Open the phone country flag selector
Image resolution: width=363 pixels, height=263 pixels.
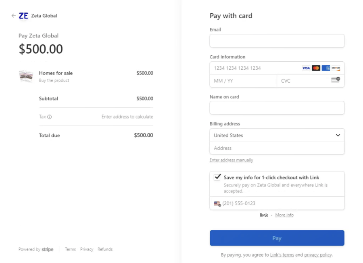(217, 204)
